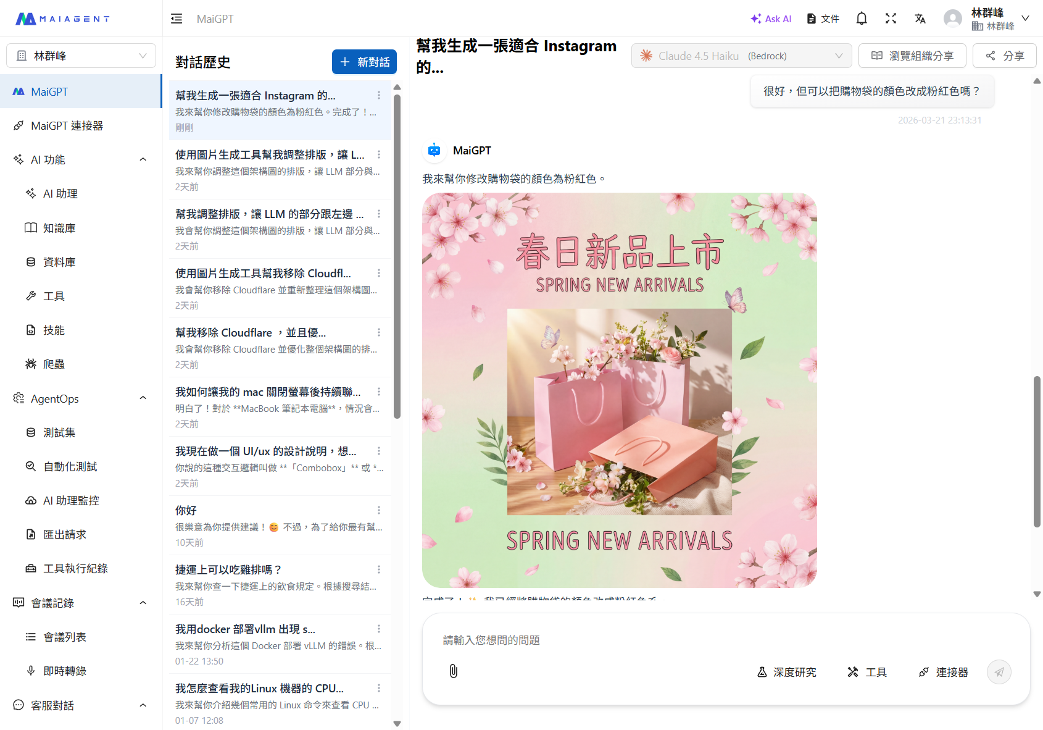Collapse the sidebar with the hamburger icon
Viewport: 1043px width, 730px height.
(177, 19)
